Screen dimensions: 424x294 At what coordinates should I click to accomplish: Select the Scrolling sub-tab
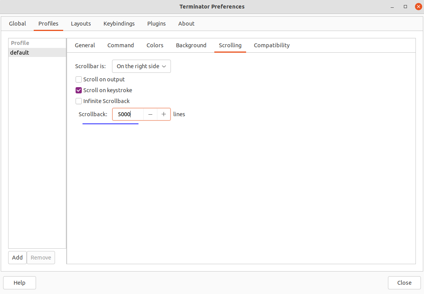(230, 45)
